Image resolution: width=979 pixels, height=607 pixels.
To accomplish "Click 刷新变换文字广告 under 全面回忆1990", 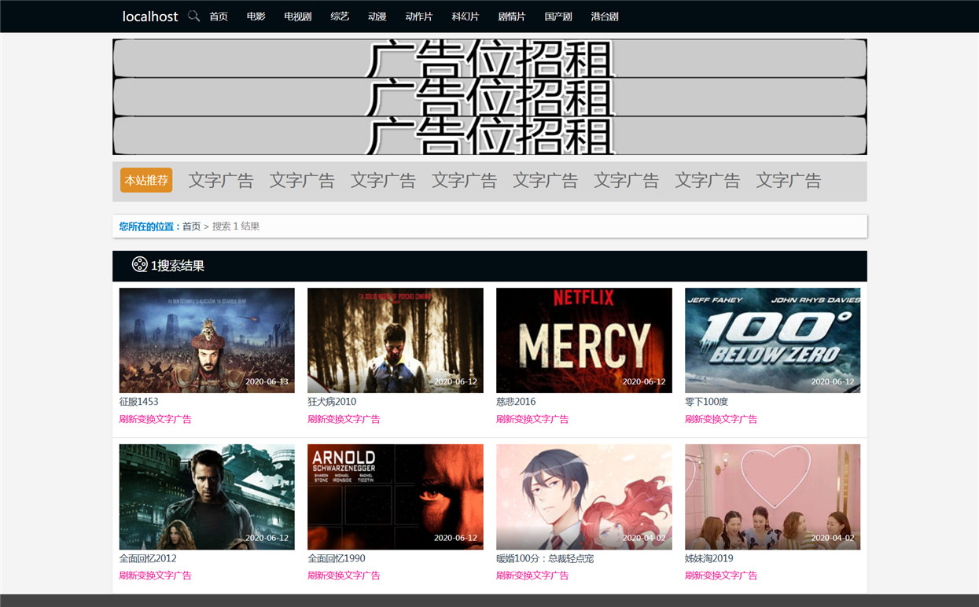I will point(344,576).
